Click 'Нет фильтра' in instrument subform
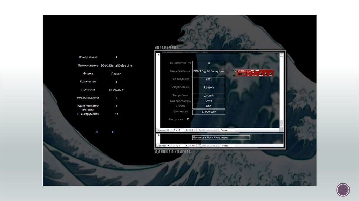The image size is (359, 201). (x=208, y=130)
